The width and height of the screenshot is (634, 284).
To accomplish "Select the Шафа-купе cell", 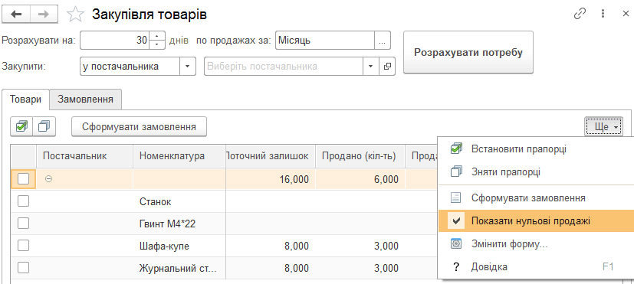I will (179, 246).
